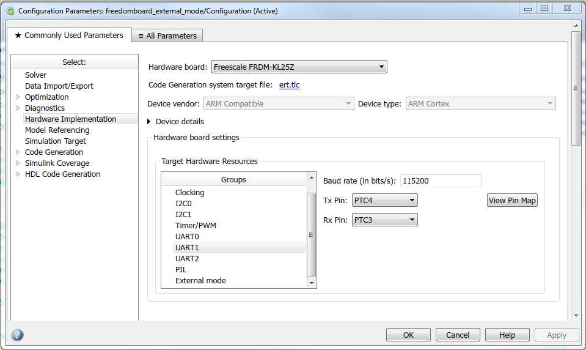
Task: Select the UART1 group
Action: pyautogui.click(x=240, y=247)
